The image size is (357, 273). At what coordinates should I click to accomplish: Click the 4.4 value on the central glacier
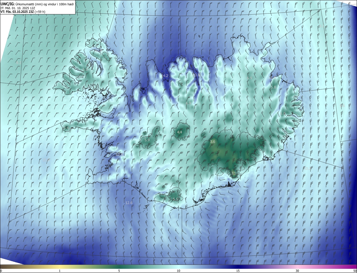(x=180, y=132)
